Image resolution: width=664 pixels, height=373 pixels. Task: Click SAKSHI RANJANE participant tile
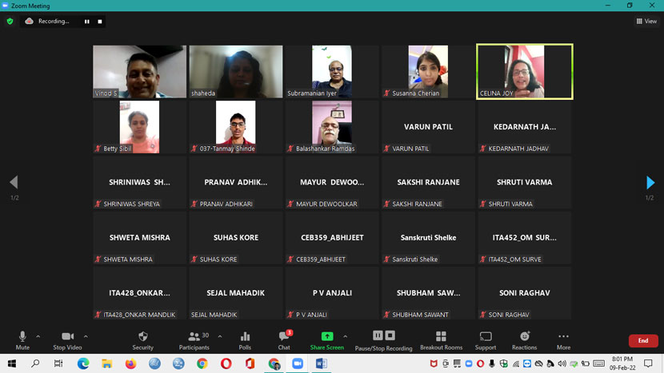(428, 182)
